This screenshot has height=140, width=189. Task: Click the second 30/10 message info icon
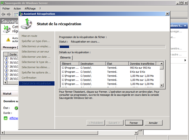click(x=6, y=62)
